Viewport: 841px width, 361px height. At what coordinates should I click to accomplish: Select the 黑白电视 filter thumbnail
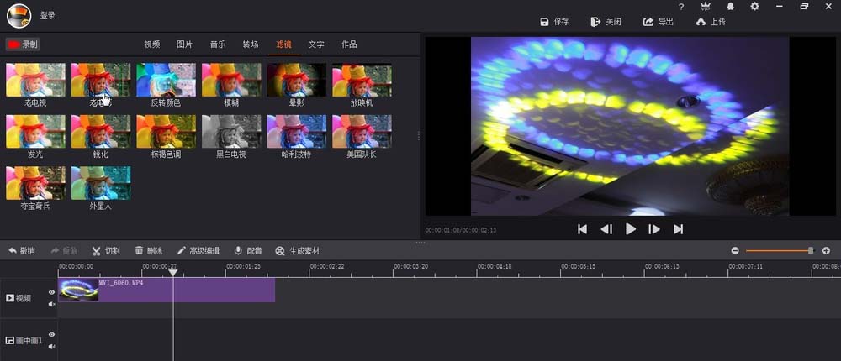click(x=231, y=131)
